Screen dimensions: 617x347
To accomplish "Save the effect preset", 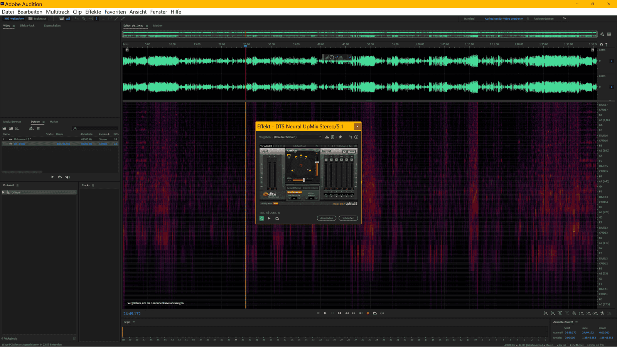I will 327,137.
